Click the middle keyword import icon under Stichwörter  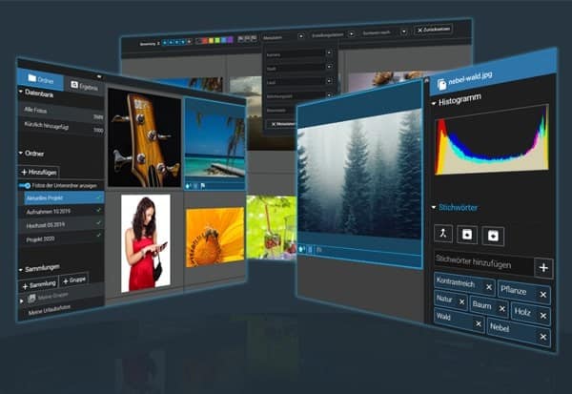(467, 235)
